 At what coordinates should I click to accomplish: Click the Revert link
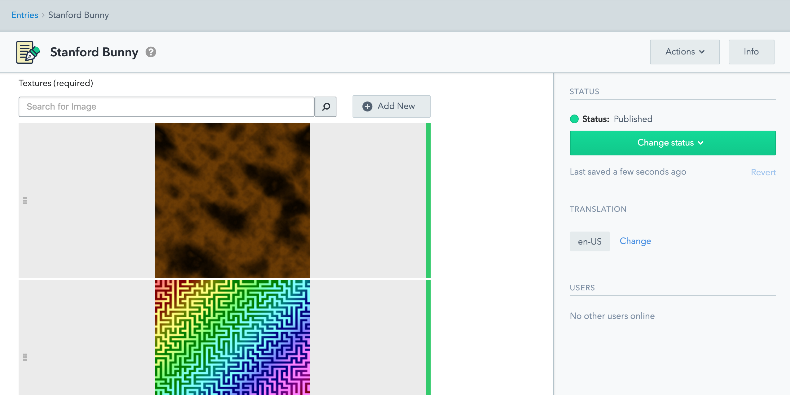763,172
